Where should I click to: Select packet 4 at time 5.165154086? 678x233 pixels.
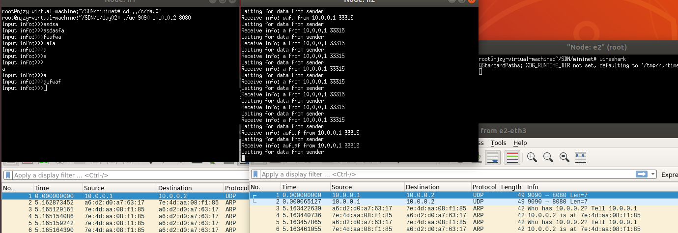click(125, 216)
